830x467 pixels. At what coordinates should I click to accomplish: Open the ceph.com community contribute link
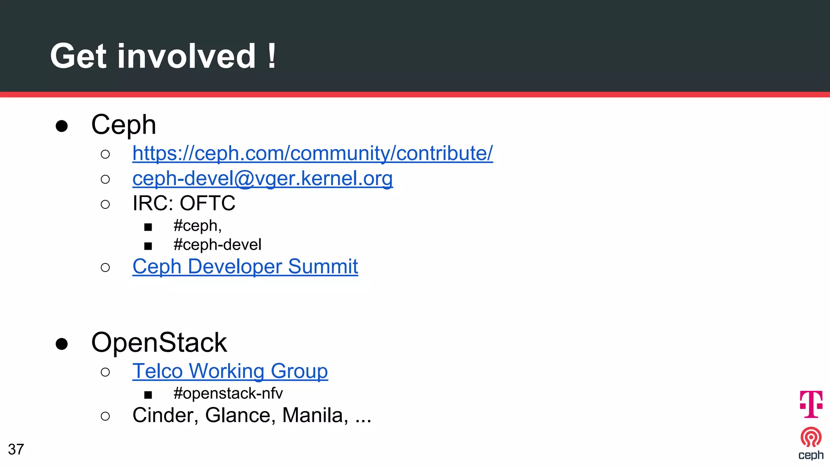point(312,154)
